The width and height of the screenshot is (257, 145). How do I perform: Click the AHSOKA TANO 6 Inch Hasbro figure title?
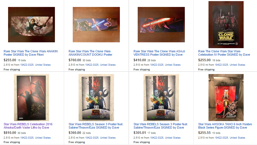point(225,126)
